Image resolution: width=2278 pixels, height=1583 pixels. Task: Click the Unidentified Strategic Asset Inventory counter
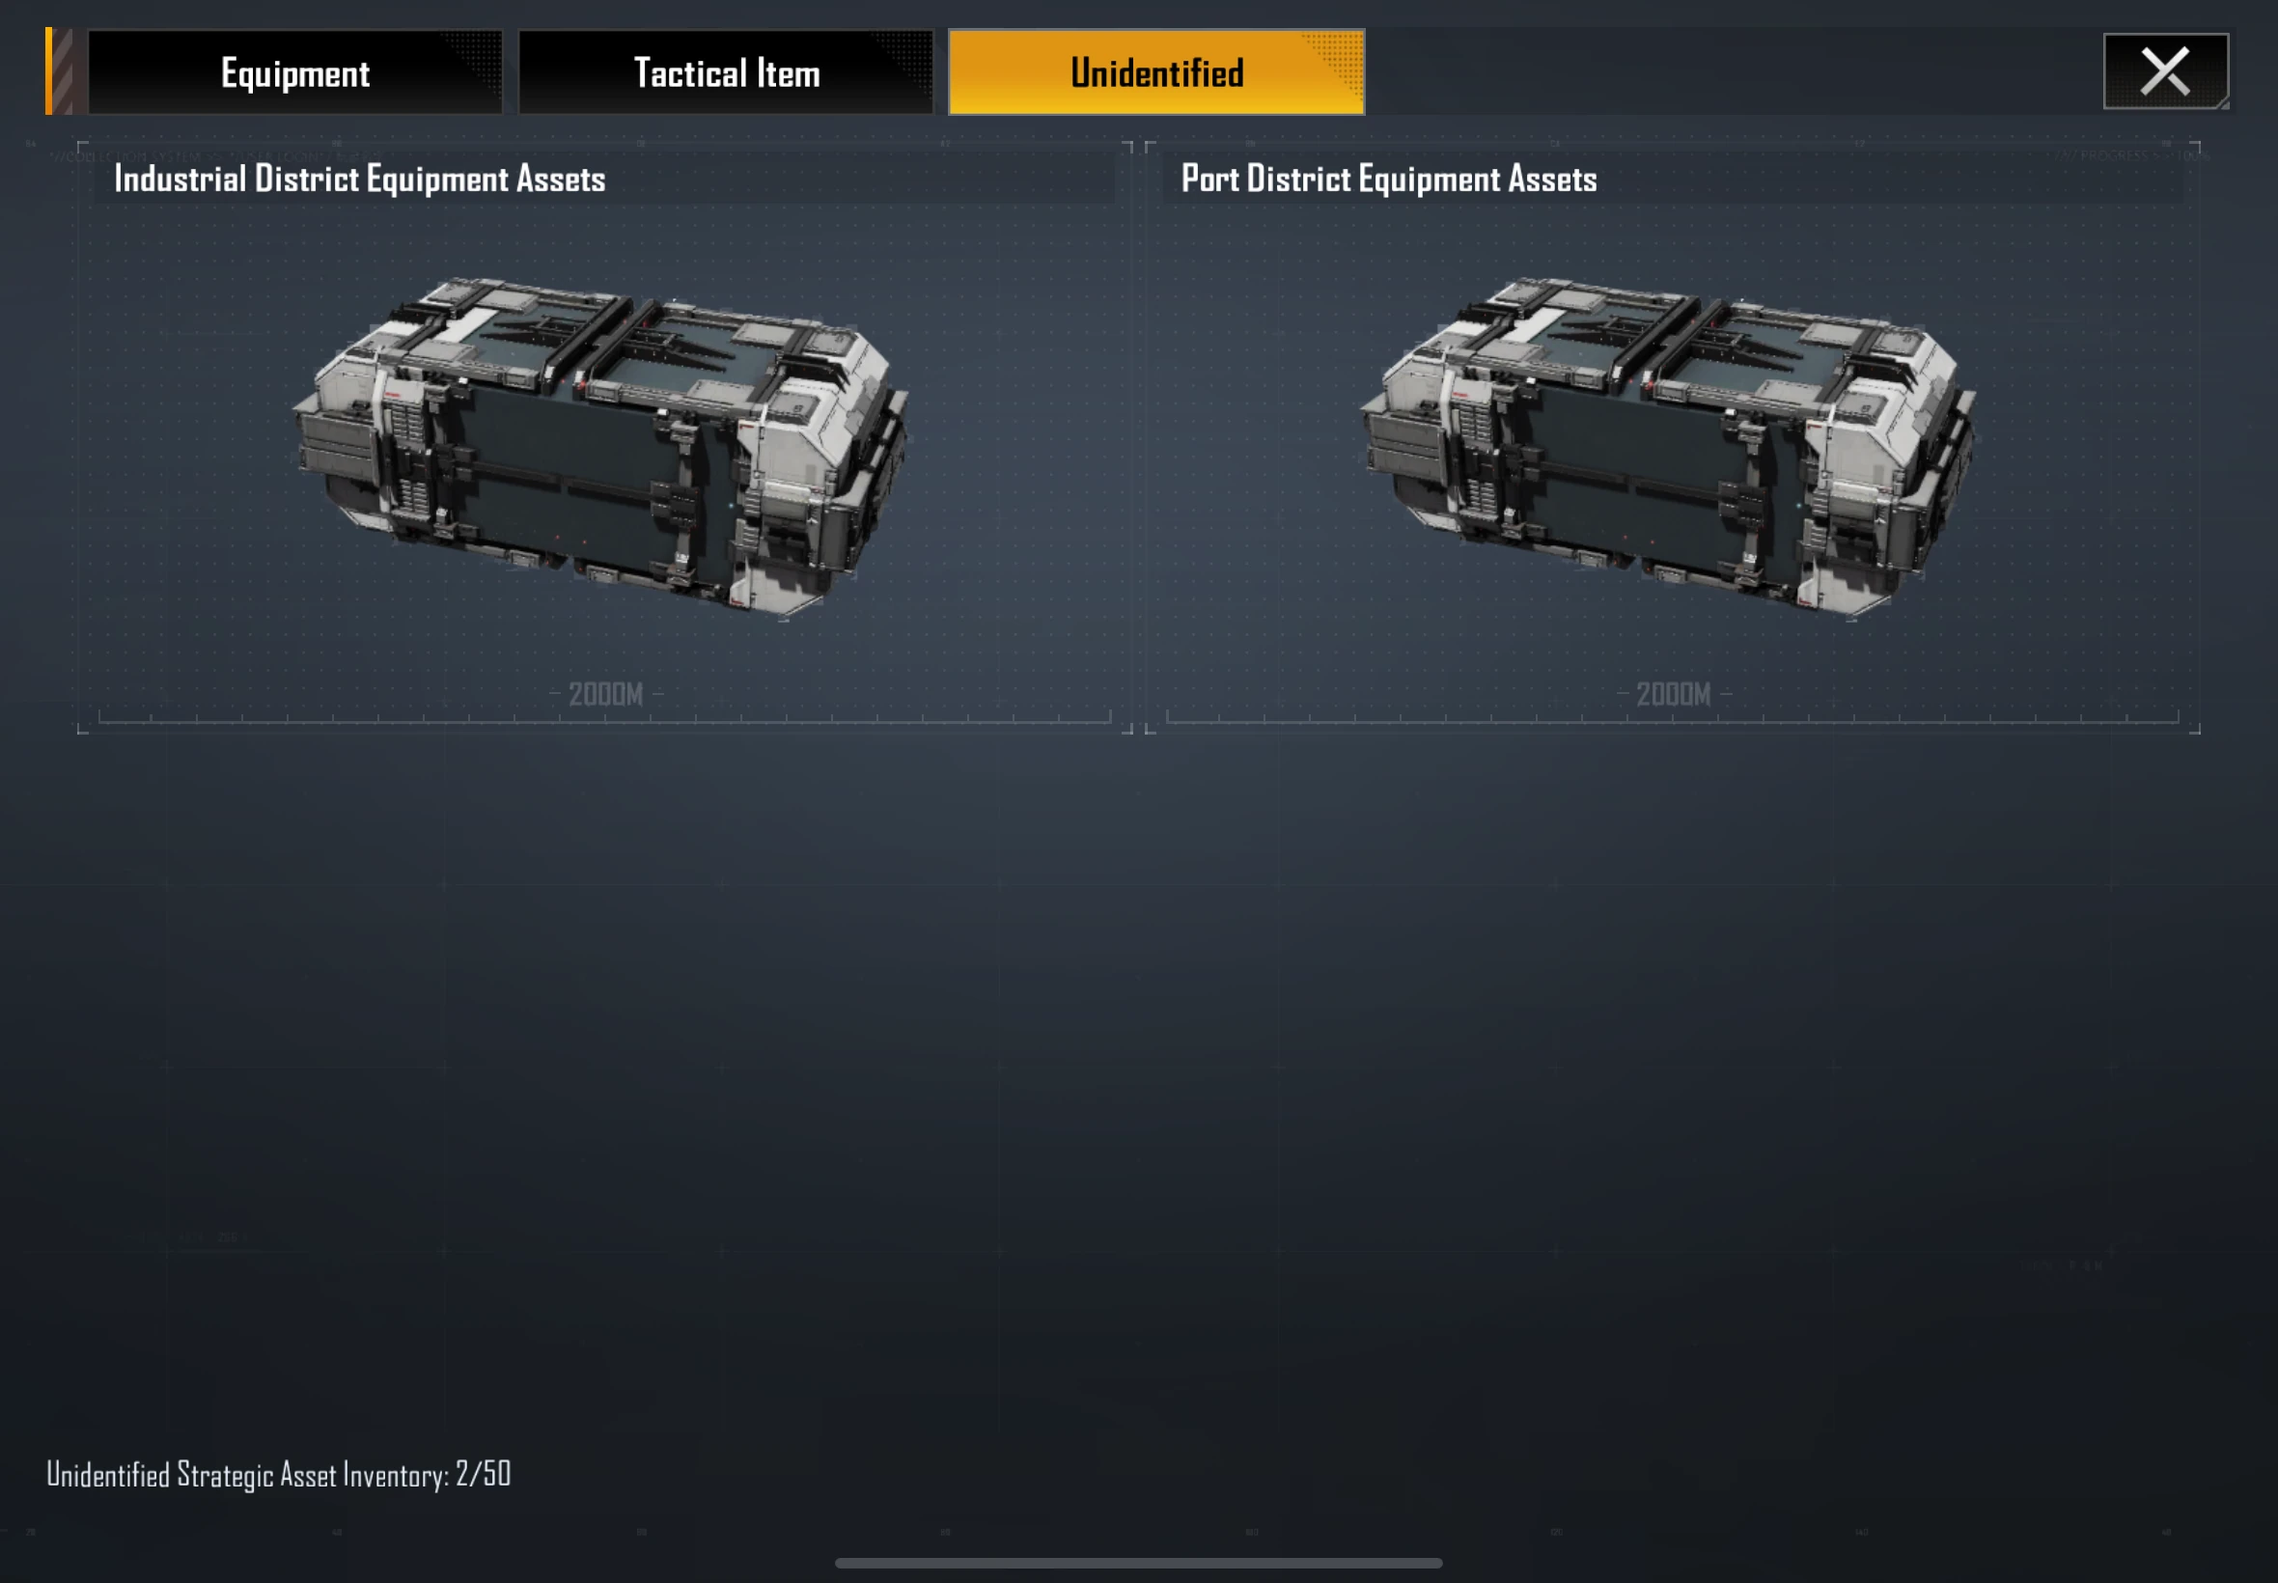click(279, 1475)
